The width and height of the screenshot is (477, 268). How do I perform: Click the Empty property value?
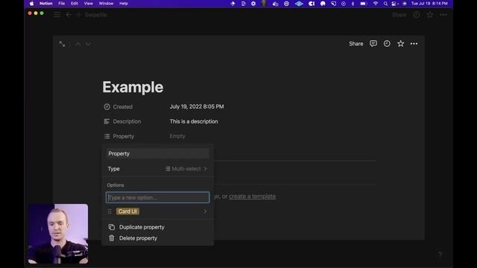[177, 136]
